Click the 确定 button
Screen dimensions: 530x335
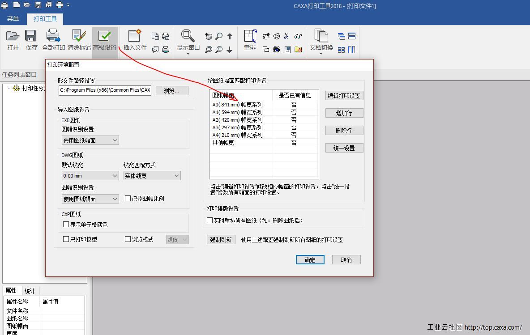[x=310, y=260]
